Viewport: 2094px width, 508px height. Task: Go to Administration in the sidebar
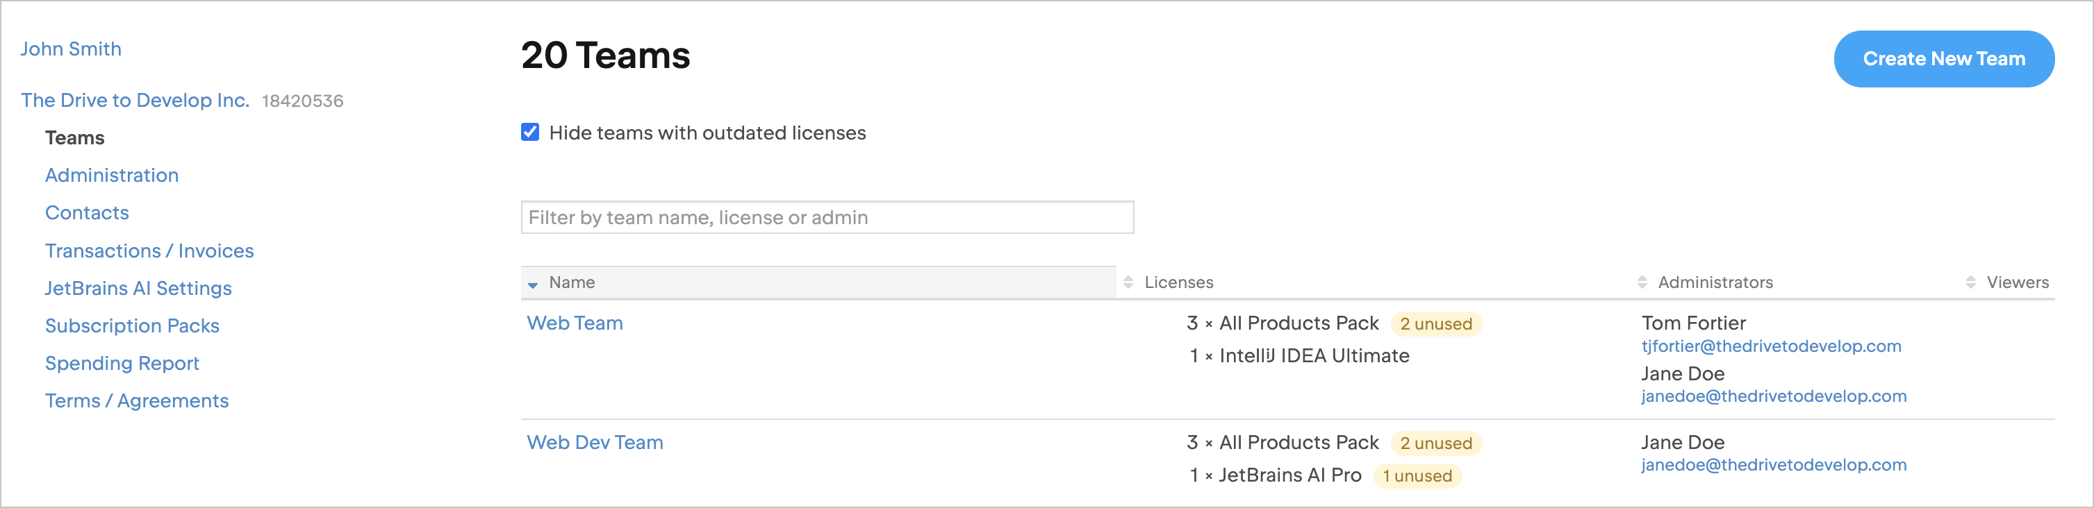tap(111, 176)
